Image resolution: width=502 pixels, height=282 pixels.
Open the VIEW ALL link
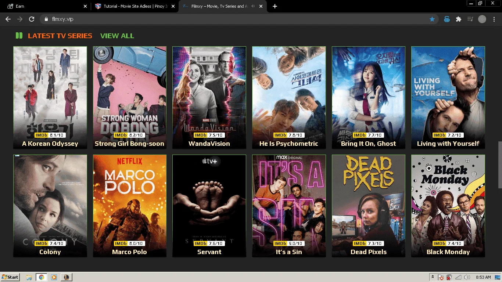coord(117,36)
